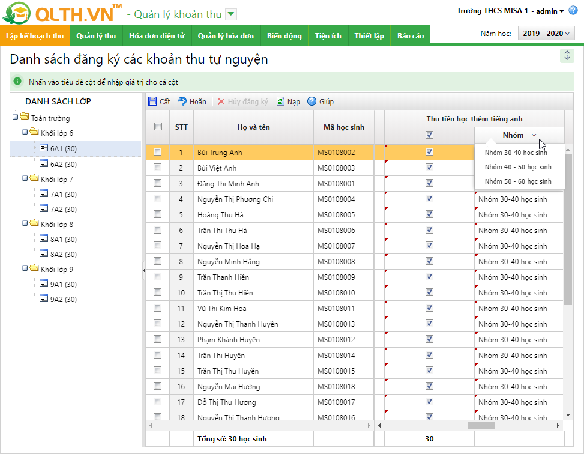584x454 pixels.
Task: Click the Toàn trường folder icon
Action: click(x=25, y=118)
